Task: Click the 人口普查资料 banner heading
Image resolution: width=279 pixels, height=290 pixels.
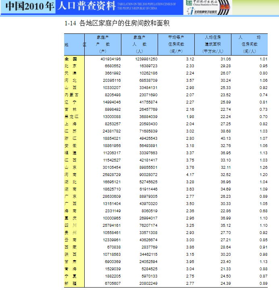Action: pos(86,6)
